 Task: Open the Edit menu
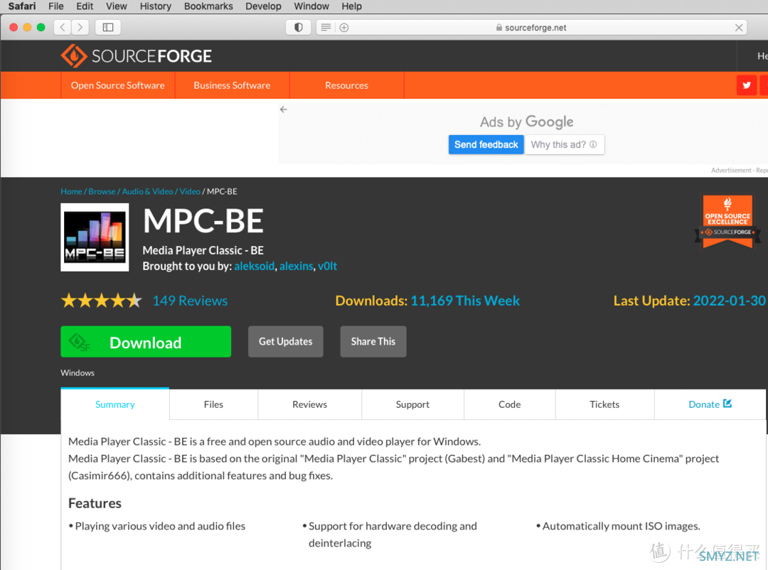pos(84,6)
